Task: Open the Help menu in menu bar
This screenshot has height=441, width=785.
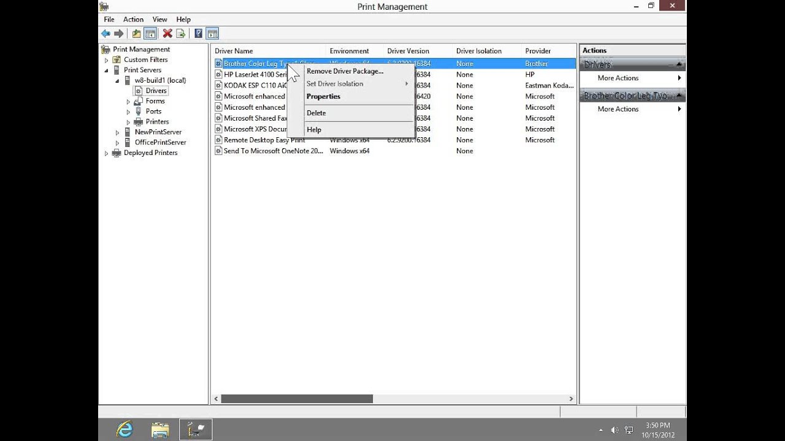Action: (183, 20)
